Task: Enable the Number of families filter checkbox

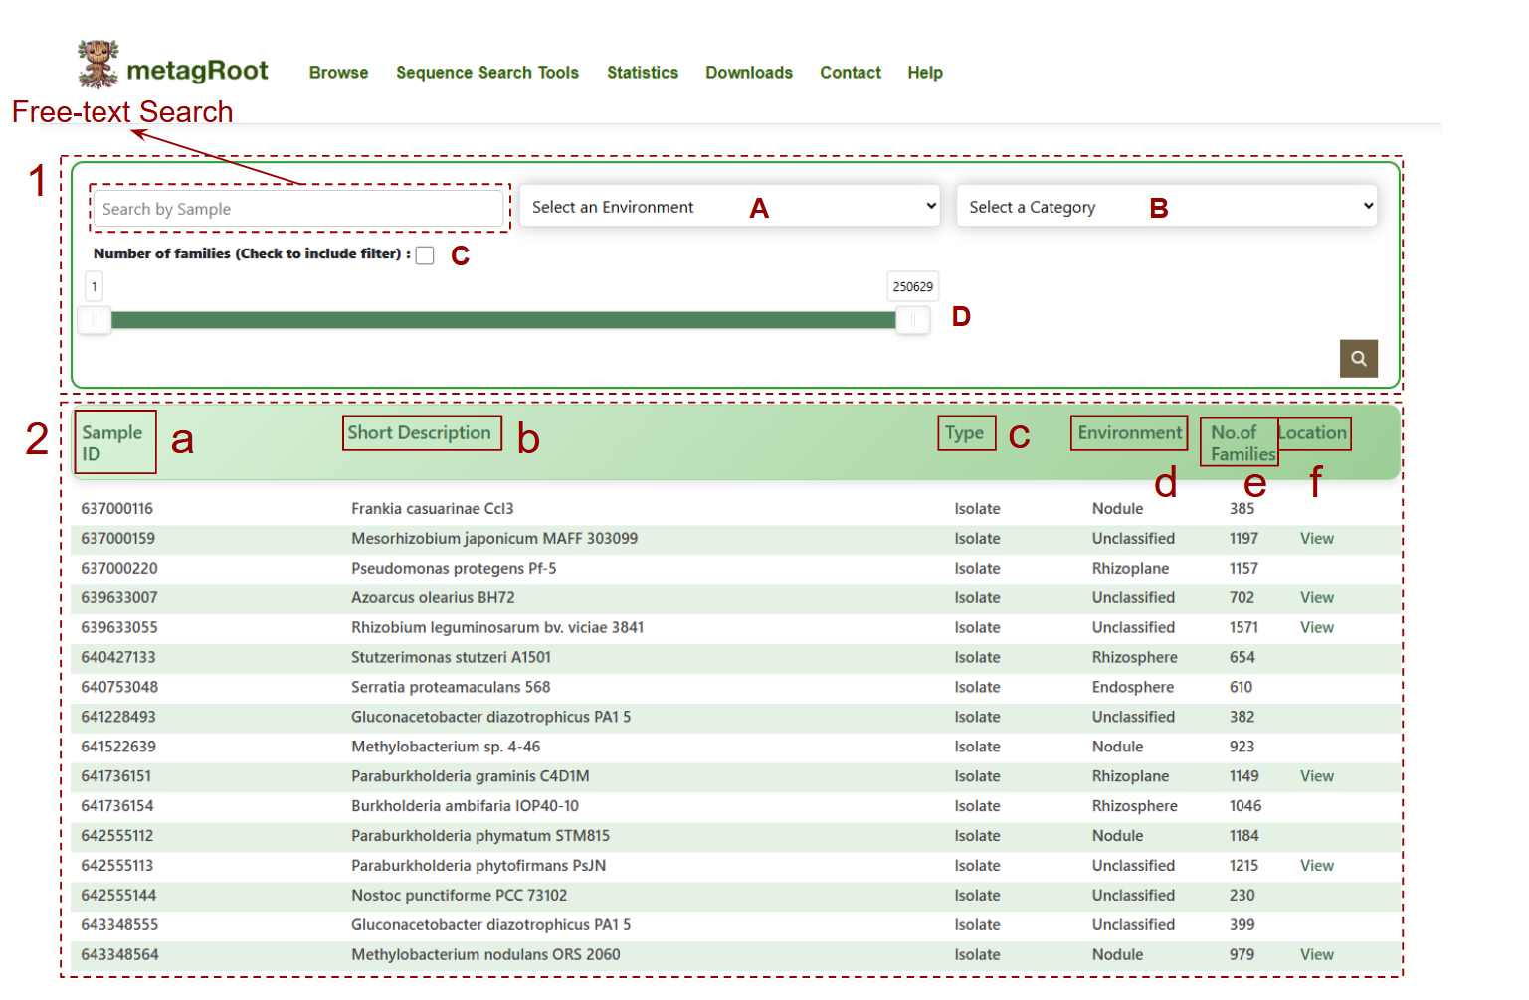Action: [425, 255]
